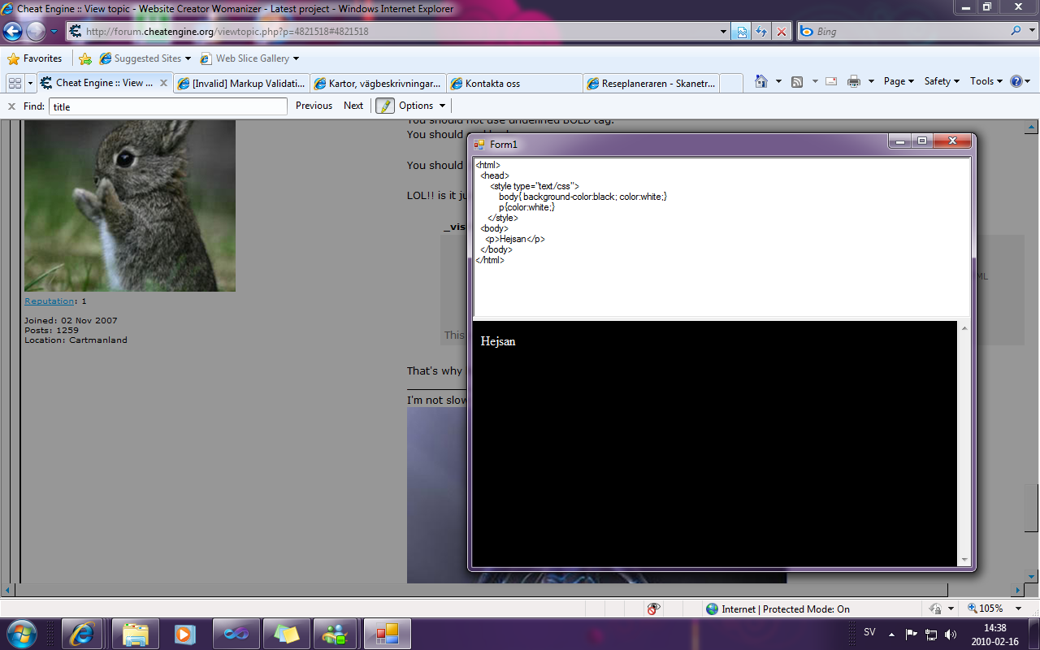Follow the Reputation link under avatar
This screenshot has height=650, width=1040.
click(49, 301)
